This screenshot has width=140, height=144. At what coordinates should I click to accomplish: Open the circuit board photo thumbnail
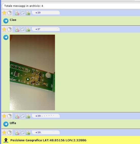[32, 72]
